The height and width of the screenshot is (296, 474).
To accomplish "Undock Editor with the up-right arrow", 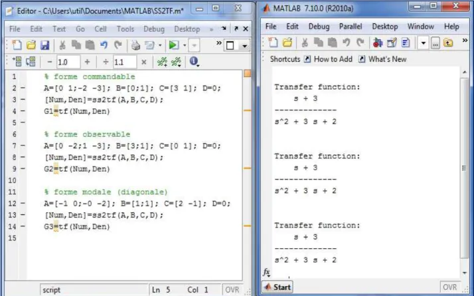I will coord(236,29).
